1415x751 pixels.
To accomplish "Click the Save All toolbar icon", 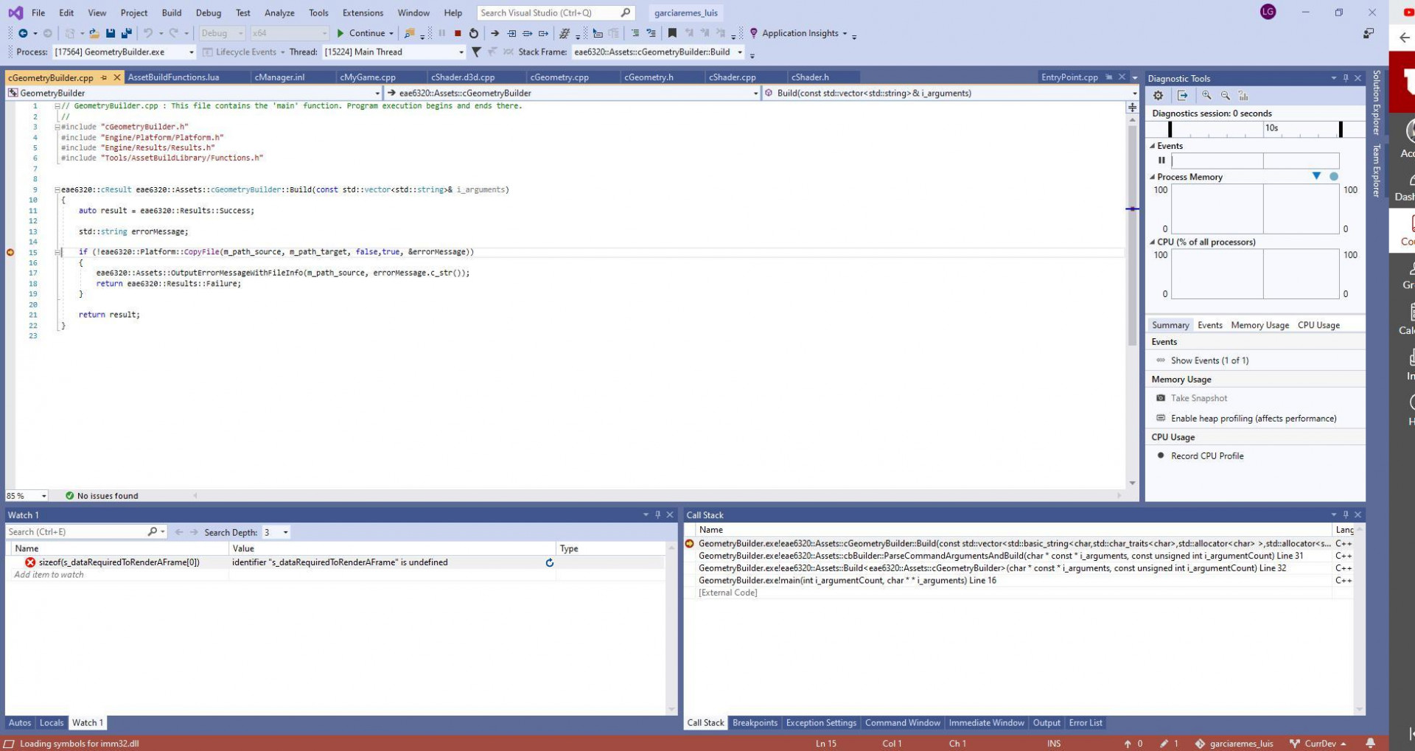I will (x=126, y=33).
